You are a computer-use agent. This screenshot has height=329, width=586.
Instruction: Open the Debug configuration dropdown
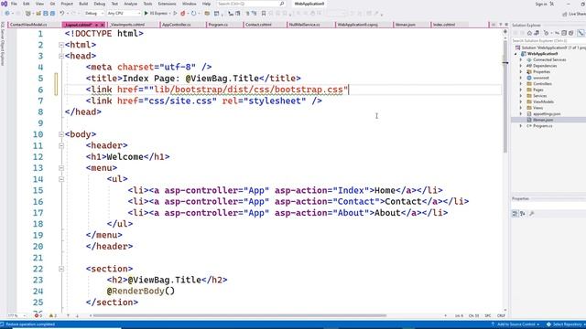pos(93,14)
